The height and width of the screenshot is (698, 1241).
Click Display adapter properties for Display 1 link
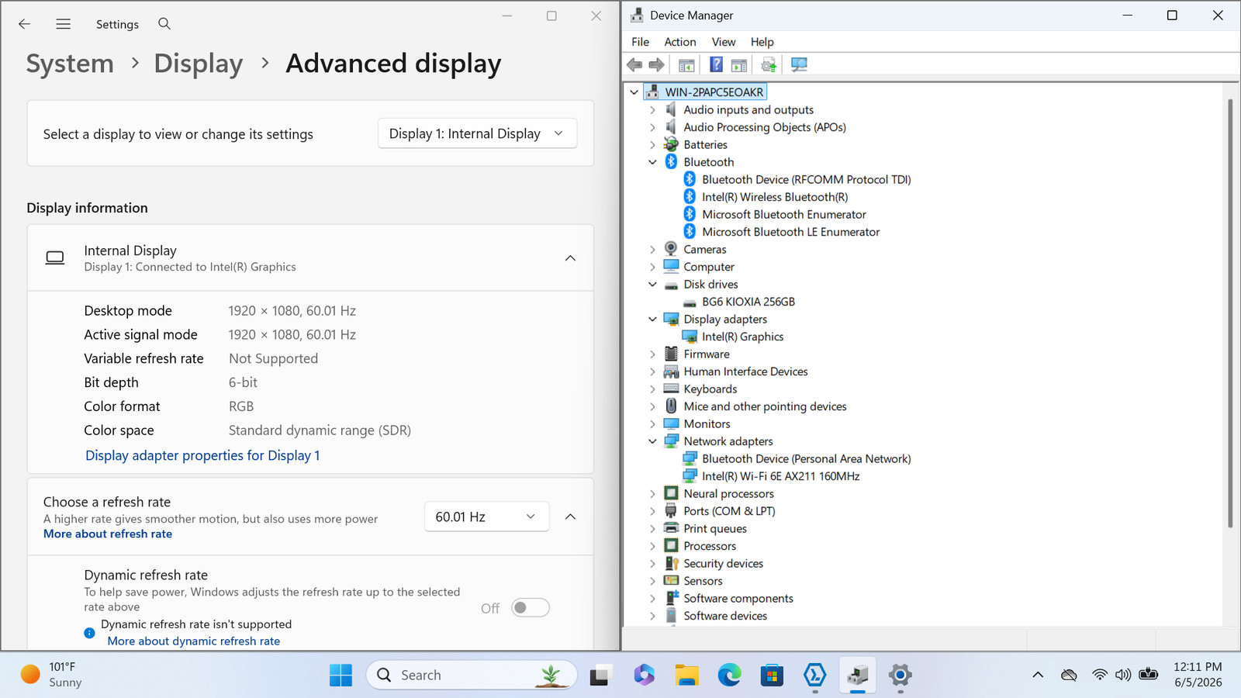click(x=202, y=455)
